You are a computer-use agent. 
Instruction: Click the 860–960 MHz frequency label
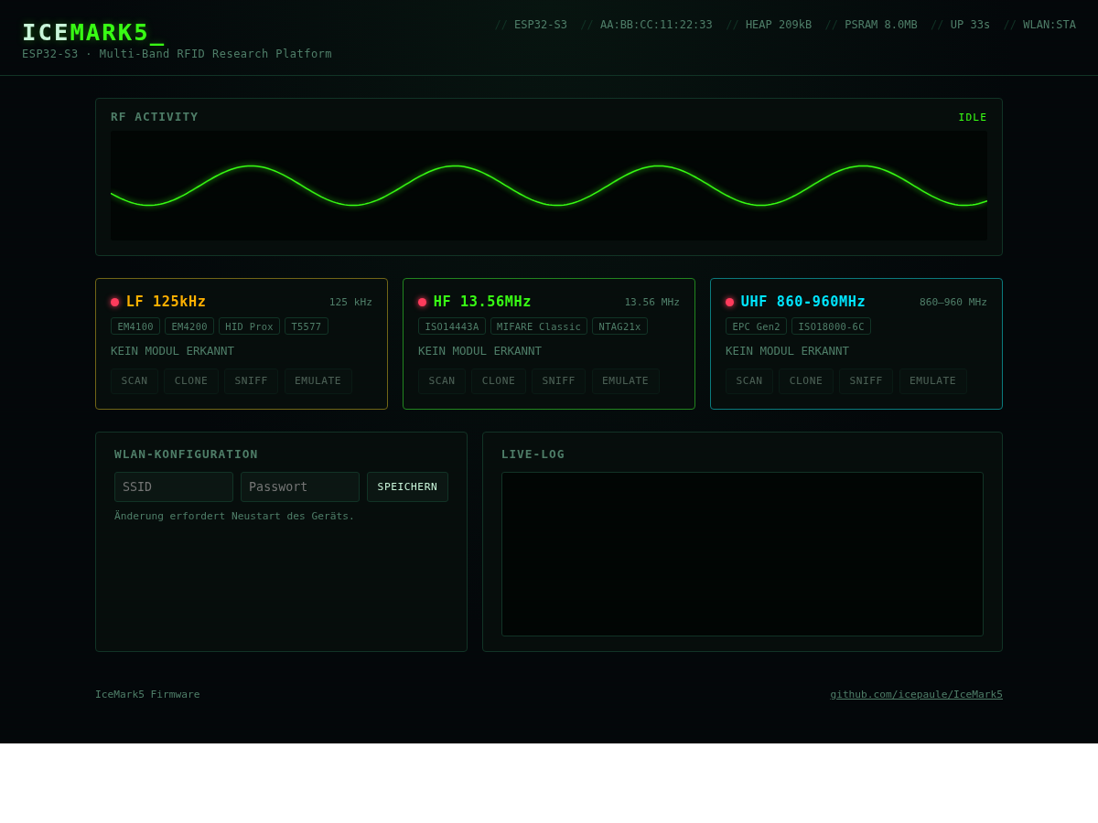(953, 302)
